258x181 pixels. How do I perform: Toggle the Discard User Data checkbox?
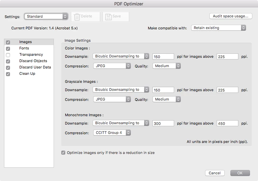coord(8,68)
